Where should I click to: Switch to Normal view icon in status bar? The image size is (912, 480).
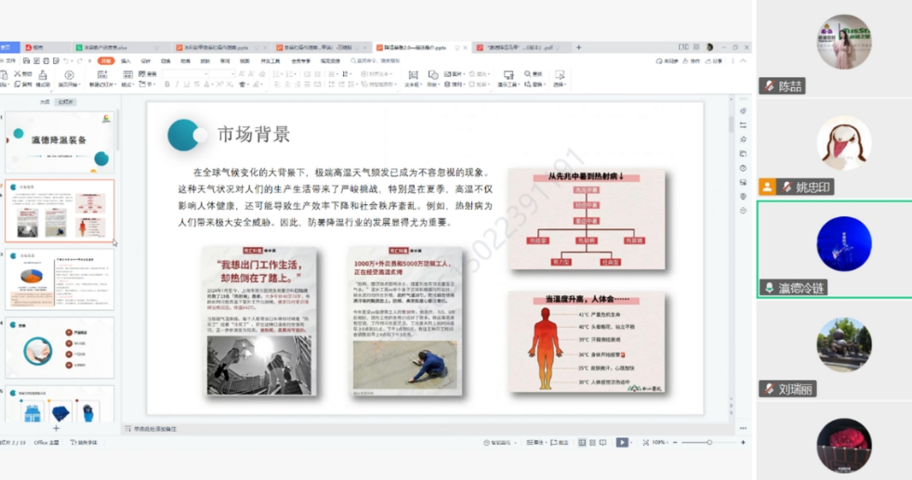[582, 442]
